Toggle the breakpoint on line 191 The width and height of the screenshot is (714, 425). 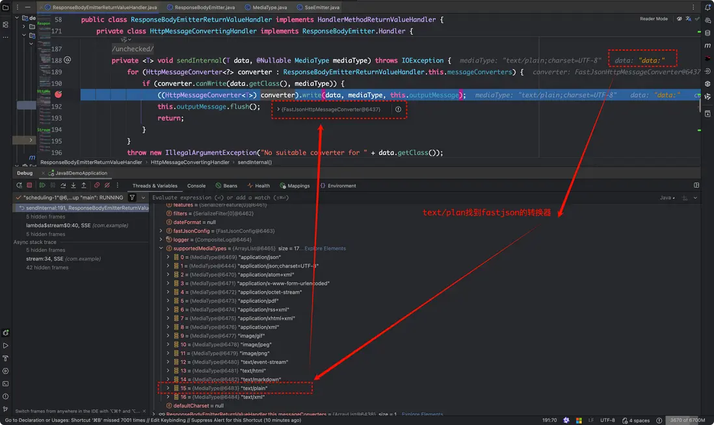[x=59, y=94]
